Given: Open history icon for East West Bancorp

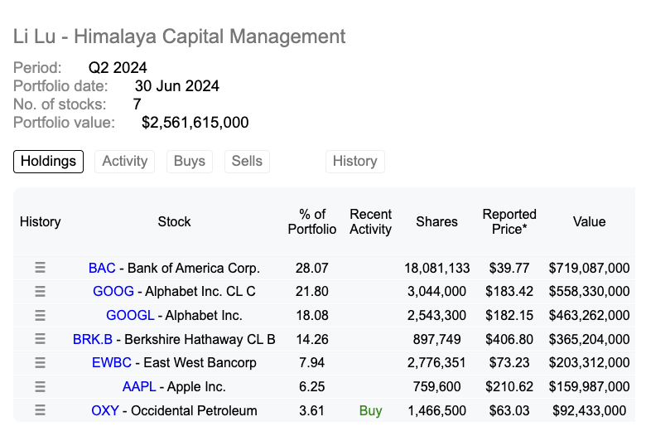Looking at the screenshot, I should pos(40,363).
